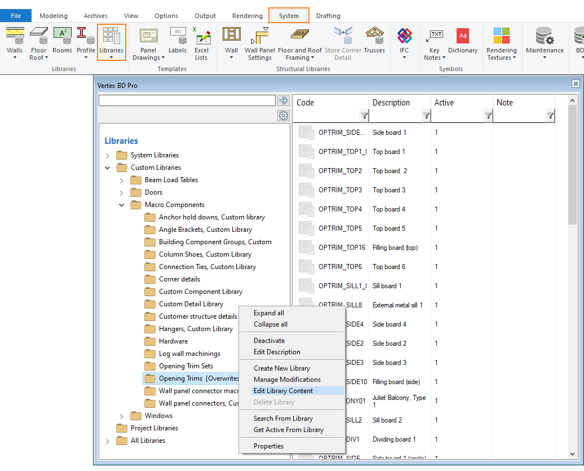Expand the Windows folder node
The height and width of the screenshot is (471, 584).
(122, 416)
